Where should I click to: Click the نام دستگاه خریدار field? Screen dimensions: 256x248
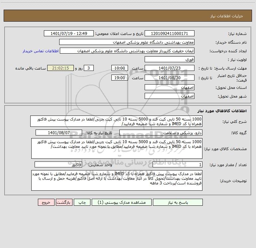point(127,42)
